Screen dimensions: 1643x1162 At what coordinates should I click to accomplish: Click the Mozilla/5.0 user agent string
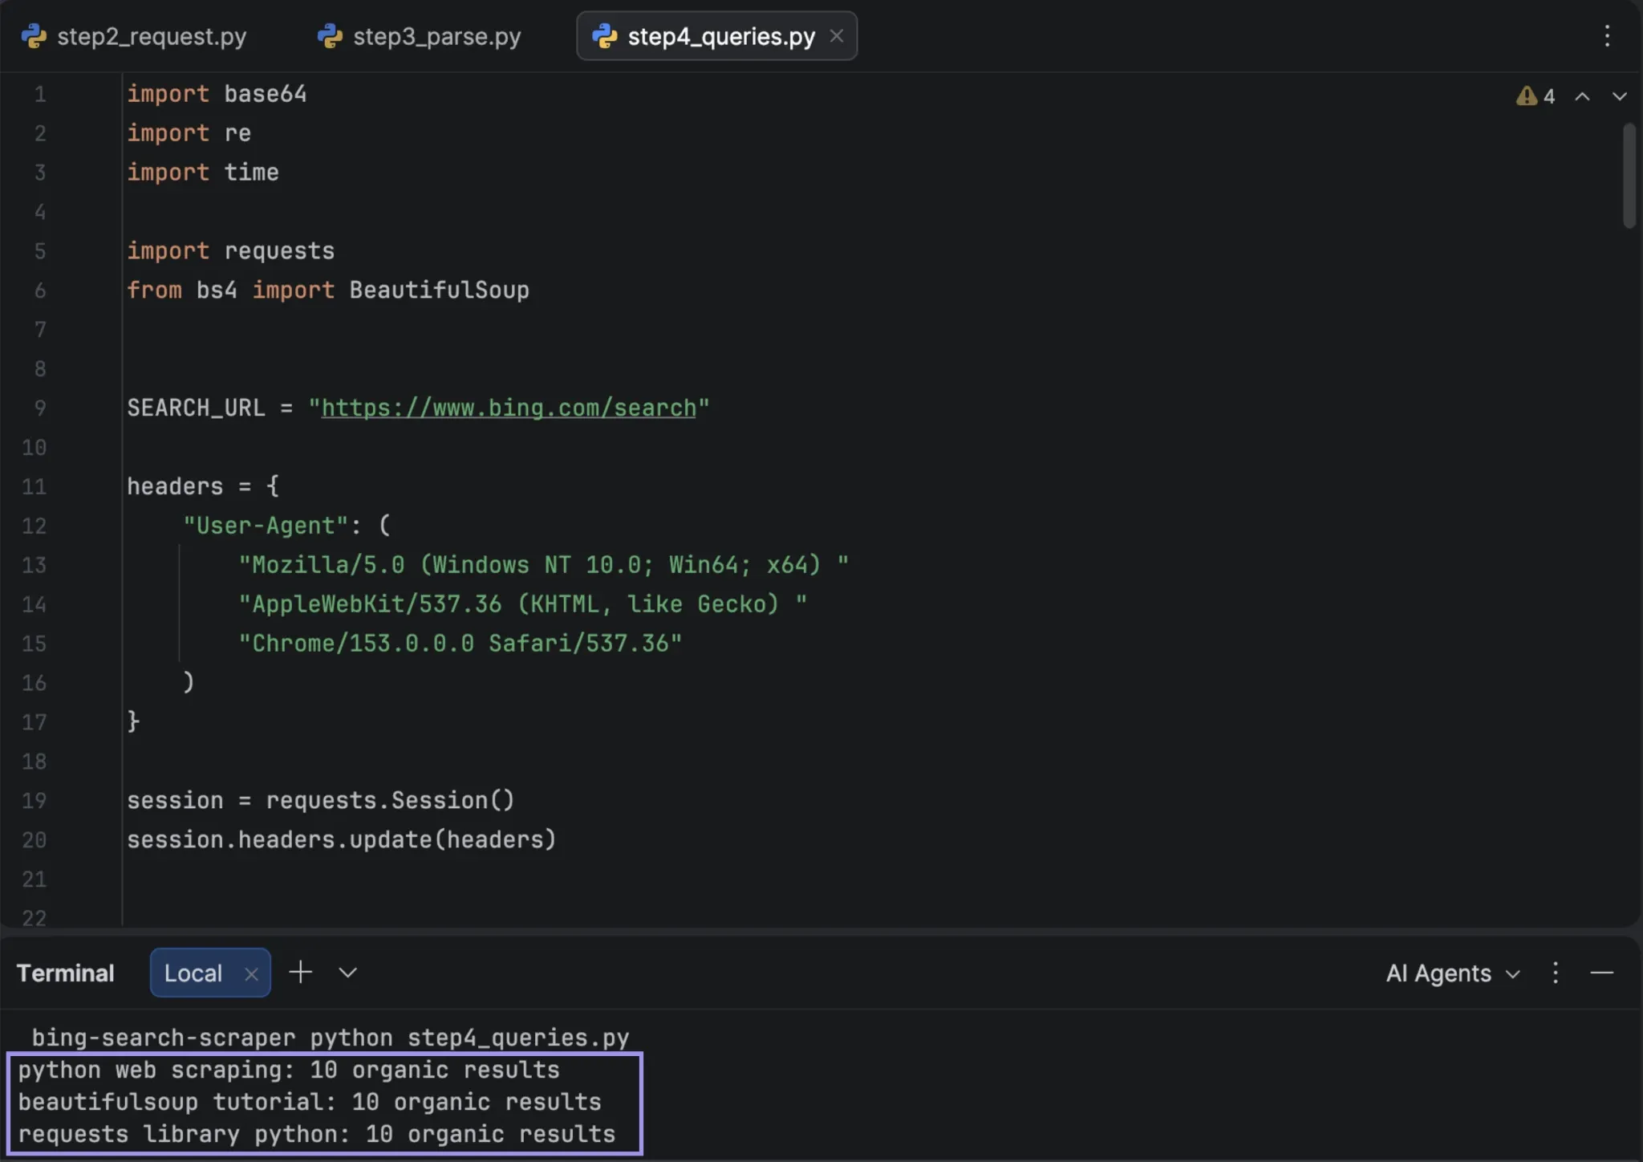543,565
